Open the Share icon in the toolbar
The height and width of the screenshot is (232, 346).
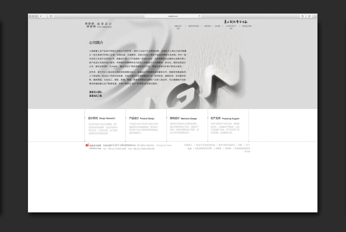[x=302, y=16]
